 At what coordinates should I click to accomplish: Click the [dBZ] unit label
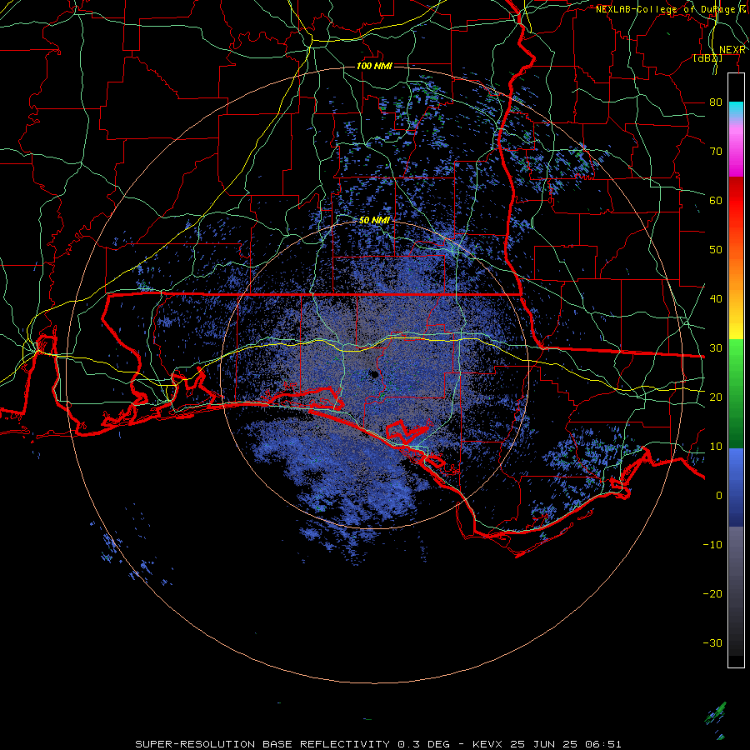pyautogui.click(x=707, y=57)
